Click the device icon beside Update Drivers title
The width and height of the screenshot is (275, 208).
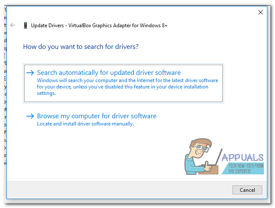click(26, 26)
